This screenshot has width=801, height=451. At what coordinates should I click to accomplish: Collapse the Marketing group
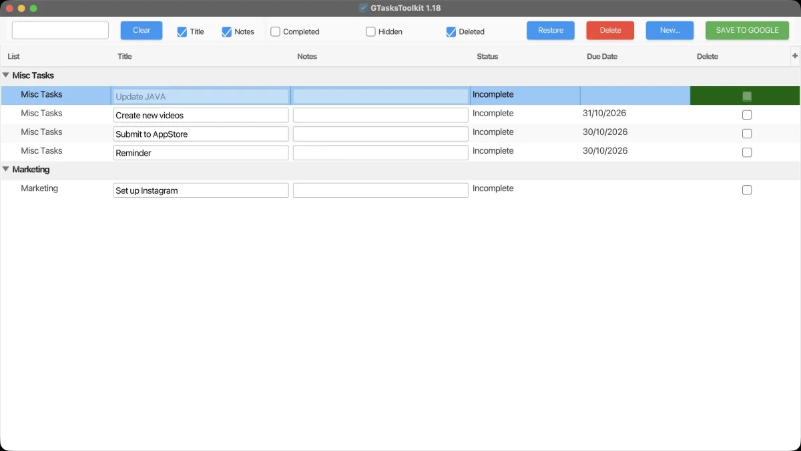6,169
